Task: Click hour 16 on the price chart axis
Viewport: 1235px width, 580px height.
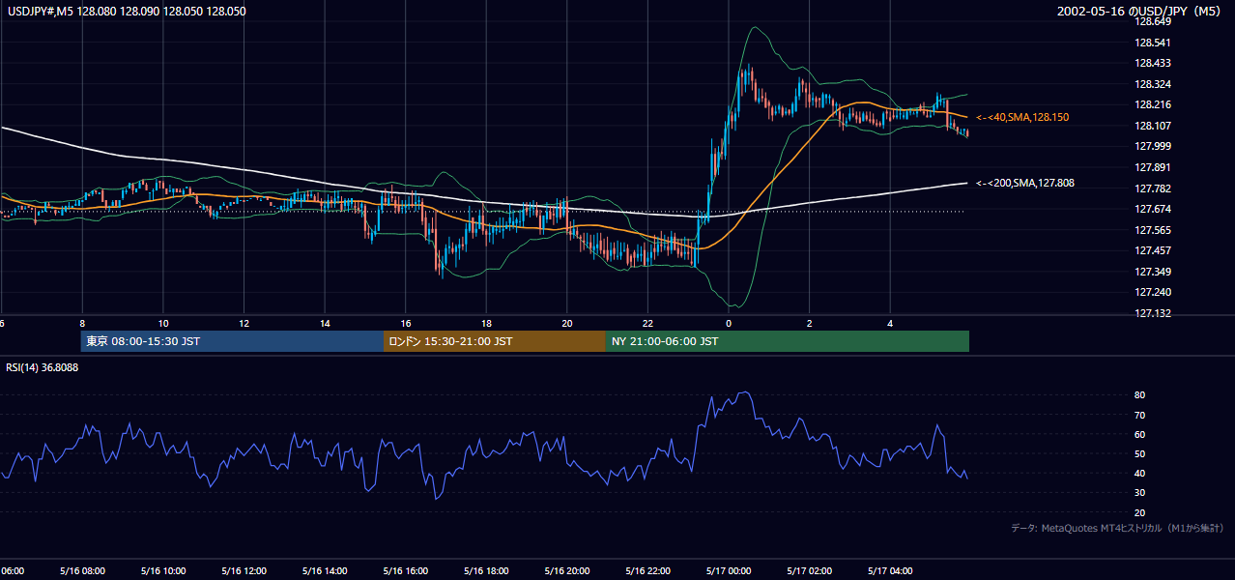Action: point(406,323)
